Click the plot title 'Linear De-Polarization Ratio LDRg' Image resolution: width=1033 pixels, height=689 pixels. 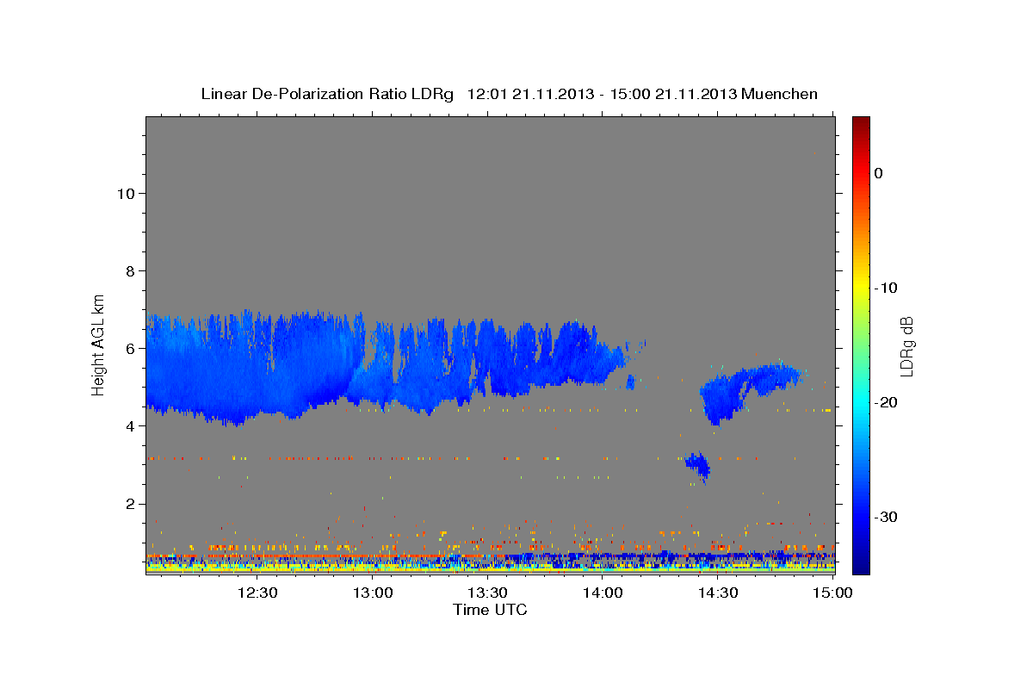coord(326,94)
